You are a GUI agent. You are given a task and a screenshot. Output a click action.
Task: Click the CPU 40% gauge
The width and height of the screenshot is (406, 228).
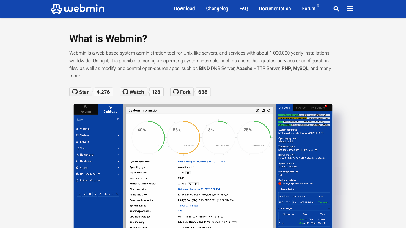click(148, 137)
